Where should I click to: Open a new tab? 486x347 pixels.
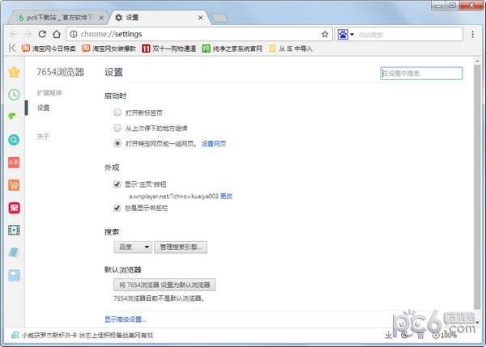[x=220, y=18]
